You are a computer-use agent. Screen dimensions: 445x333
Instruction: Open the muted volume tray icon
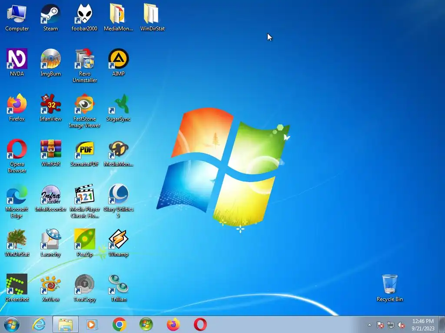click(x=401, y=325)
